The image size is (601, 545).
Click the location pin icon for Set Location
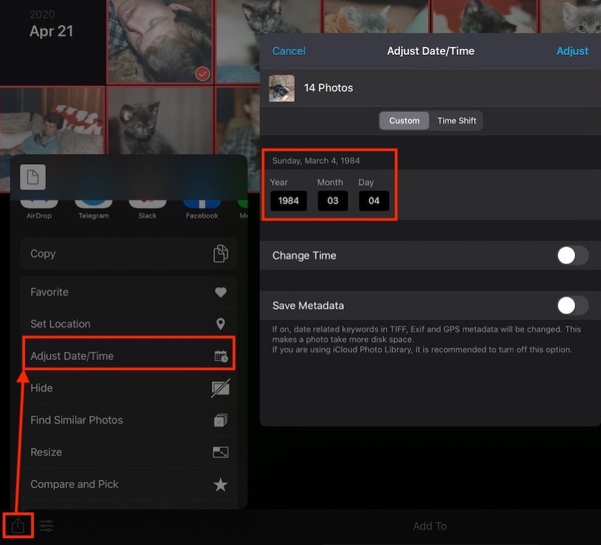pos(220,324)
